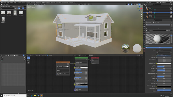Screen dimensions: 173x97
Task: Open the Material properties tab icon
Action: coord(144,48)
